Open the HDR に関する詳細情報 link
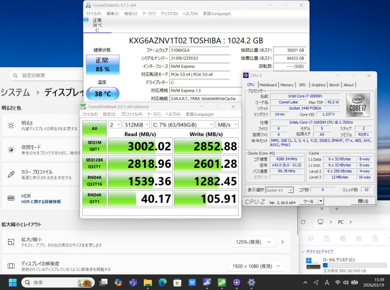This screenshot has height=290, width=390. [41, 202]
